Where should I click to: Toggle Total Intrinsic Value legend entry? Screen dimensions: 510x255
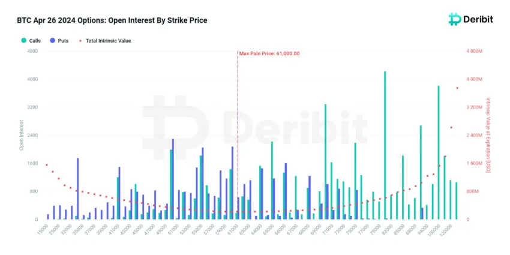point(105,41)
